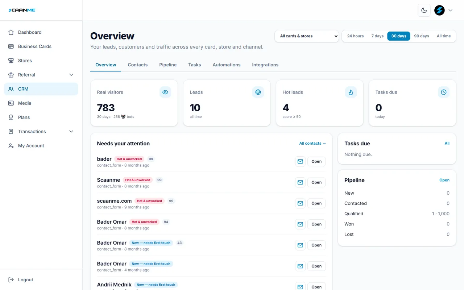Screen dimensions: 464x290
Task: Select the 7 days range
Action: coord(377,36)
